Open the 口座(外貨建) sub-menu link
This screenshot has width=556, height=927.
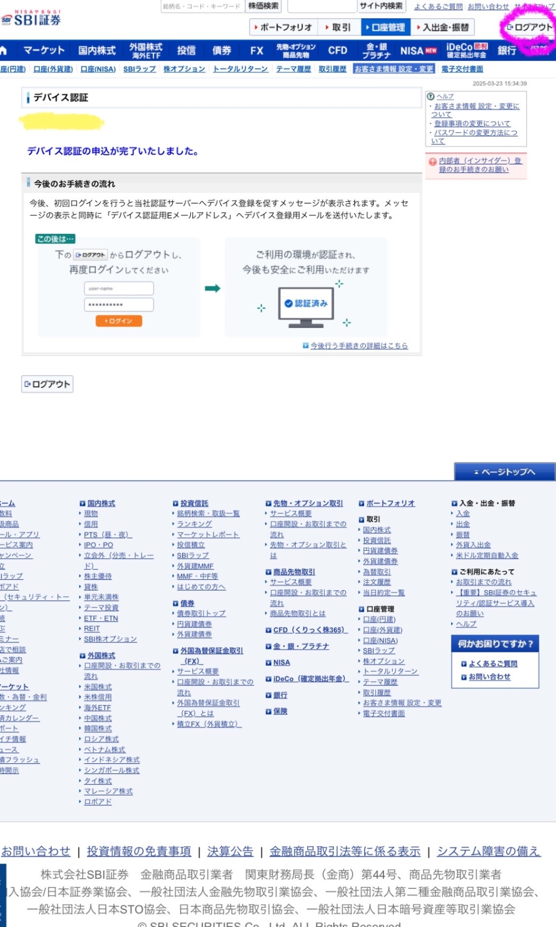click(53, 70)
